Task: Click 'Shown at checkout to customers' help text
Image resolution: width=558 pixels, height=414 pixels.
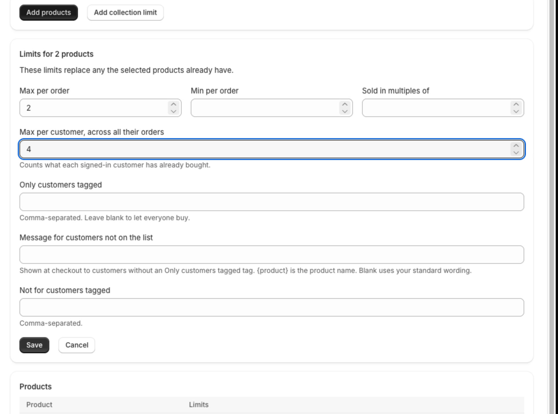Action: [245, 271]
